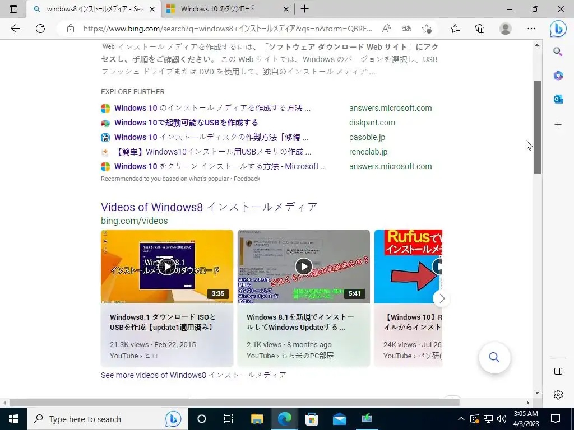574x430 pixels.
Task: Open Cortana circle icon on taskbar
Action: click(202, 419)
